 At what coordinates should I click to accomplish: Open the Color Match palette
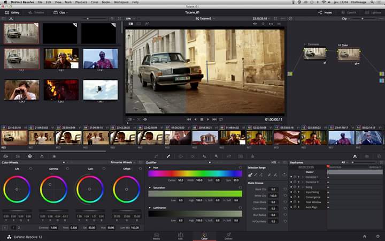[x=18, y=156]
